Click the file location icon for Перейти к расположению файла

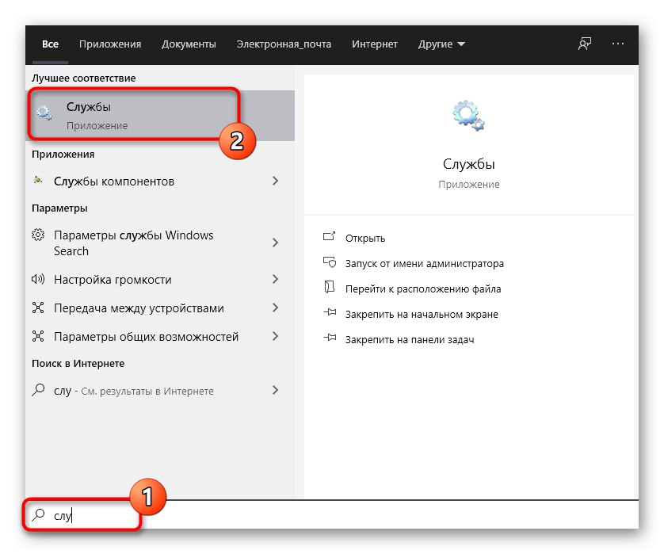point(329,287)
